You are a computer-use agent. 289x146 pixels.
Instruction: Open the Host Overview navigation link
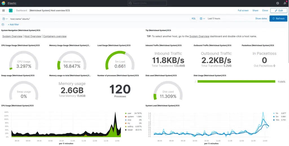pyautogui.click(x=33, y=36)
